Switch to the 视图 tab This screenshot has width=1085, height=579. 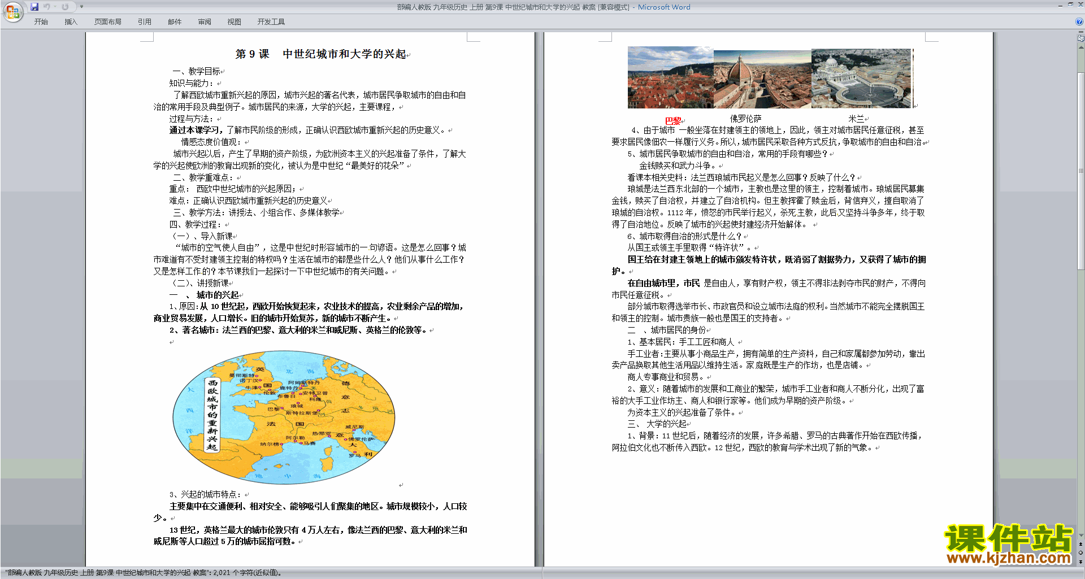click(x=234, y=22)
